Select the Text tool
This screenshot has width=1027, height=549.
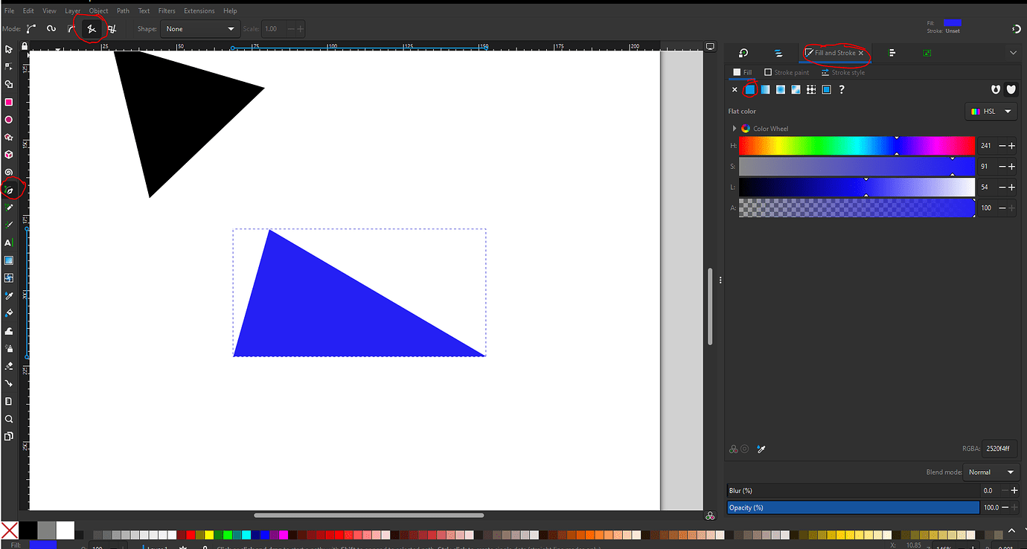pos(9,242)
